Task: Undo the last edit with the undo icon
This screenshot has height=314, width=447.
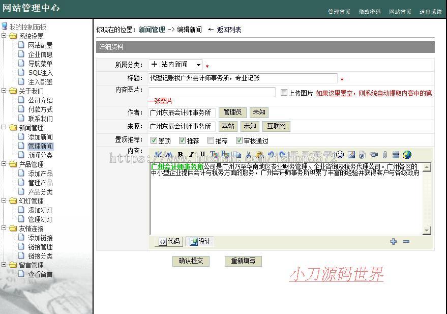Action: (x=271, y=155)
